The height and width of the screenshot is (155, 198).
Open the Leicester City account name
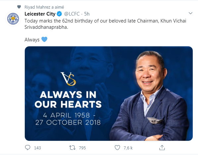tap(40, 14)
